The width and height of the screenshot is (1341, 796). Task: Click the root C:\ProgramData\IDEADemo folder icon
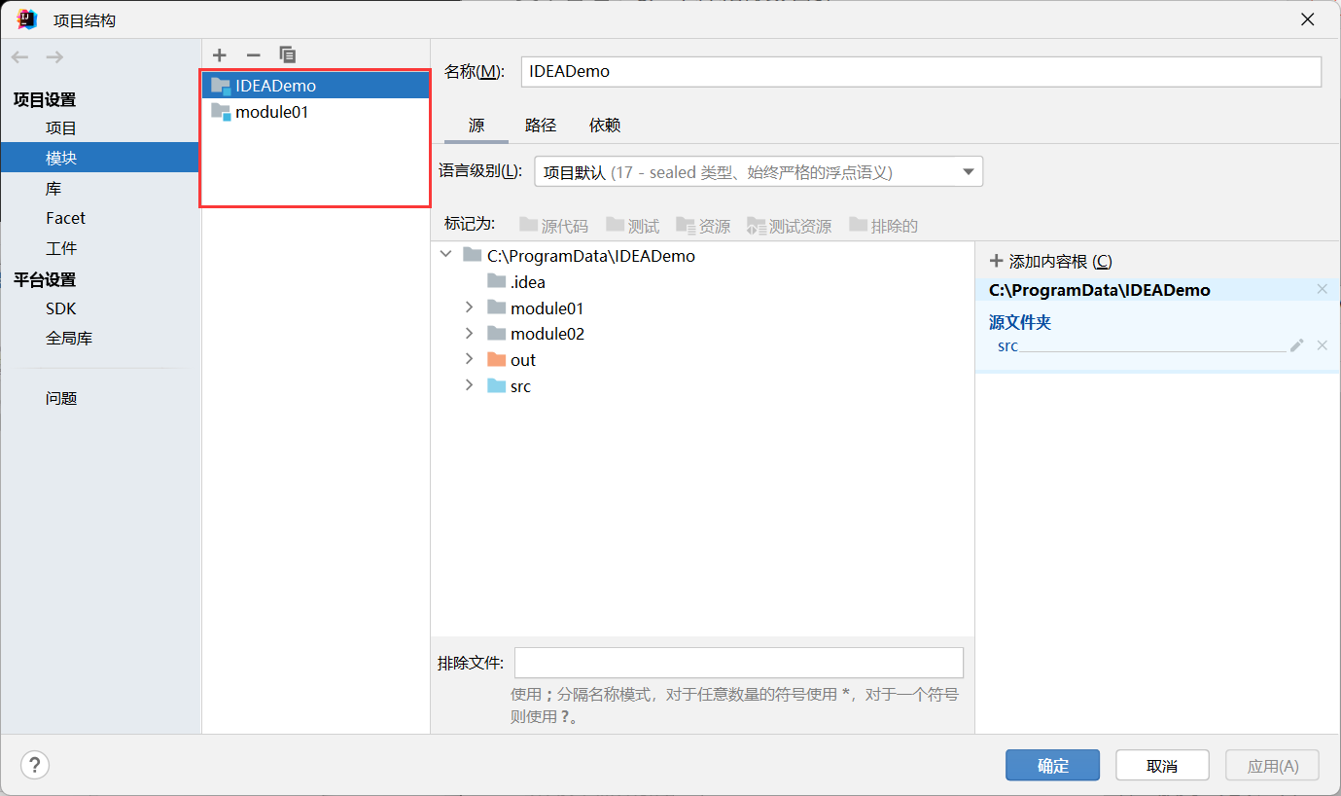pyautogui.click(x=473, y=256)
